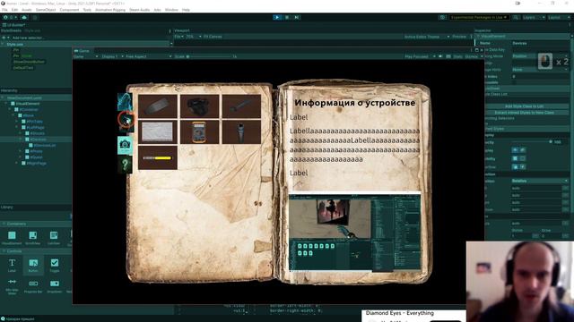Image resolution: width=574 pixels, height=322 pixels.
Task: Add a Min-Max Slider control from Library
Action: click(x=12, y=286)
